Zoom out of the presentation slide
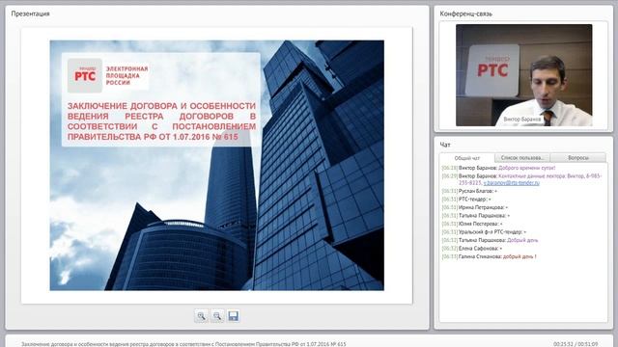The image size is (618, 347). 216,316
